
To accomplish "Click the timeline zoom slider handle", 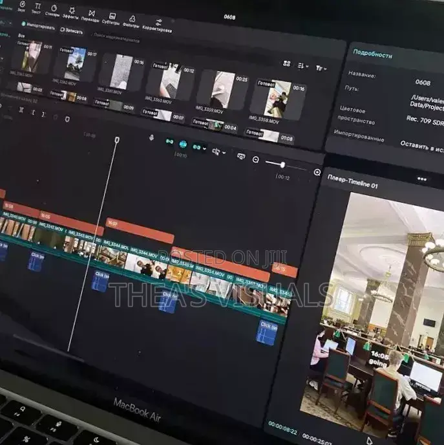I will tap(282, 165).
